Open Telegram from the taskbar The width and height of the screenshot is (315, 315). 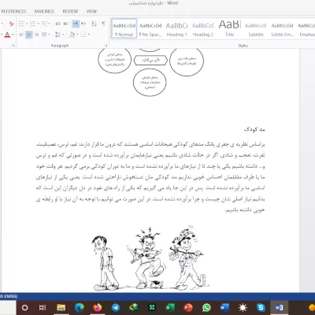click(x=116, y=307)
